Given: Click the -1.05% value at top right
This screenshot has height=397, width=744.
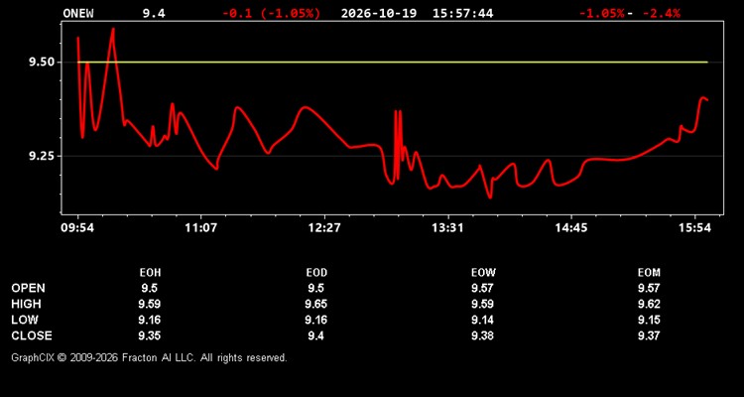Looking at the screenshot, I should coord(602,13).
